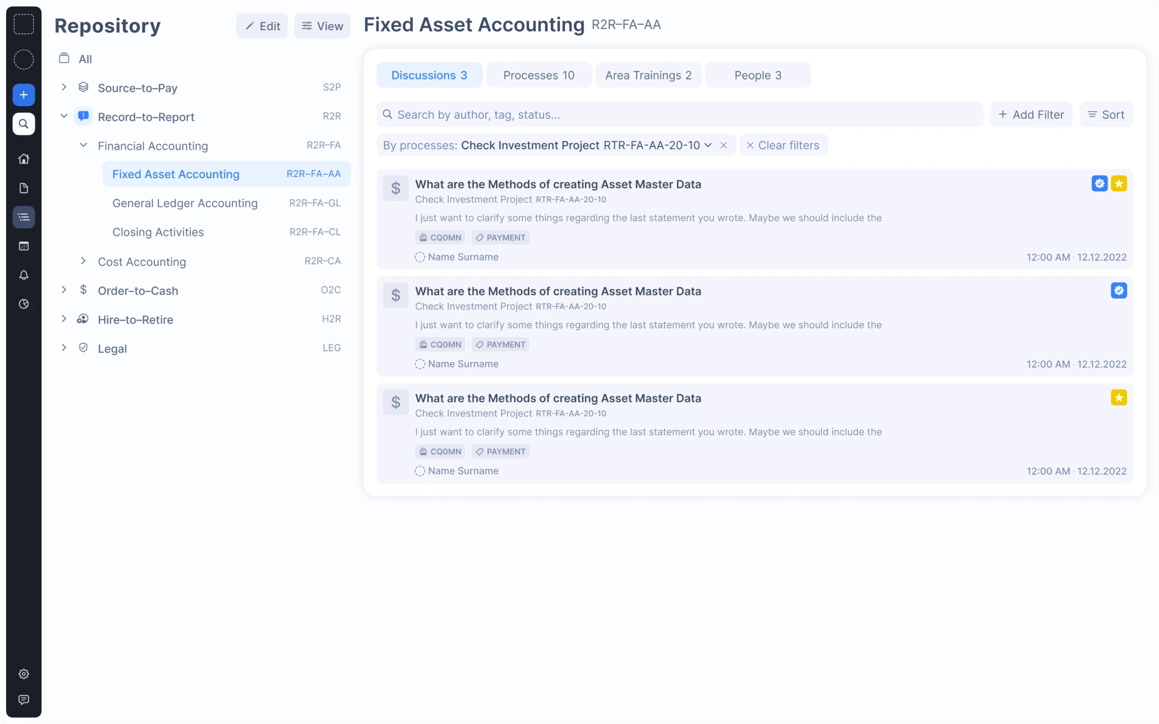Toggle verified badge on second discussion
The image size is (1159, 724).
coord(1120,290)
